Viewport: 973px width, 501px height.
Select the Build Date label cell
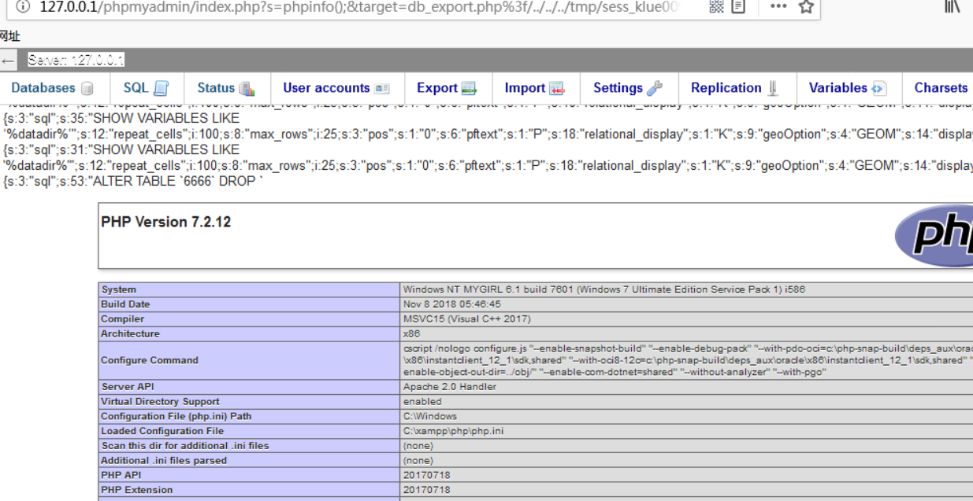pyautogui.click(x=250, y=304)
